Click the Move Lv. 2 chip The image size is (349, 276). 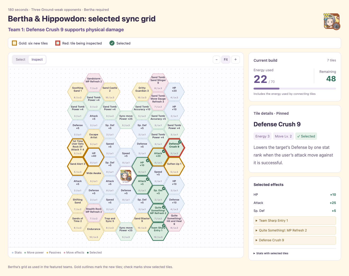coord(283,136)
